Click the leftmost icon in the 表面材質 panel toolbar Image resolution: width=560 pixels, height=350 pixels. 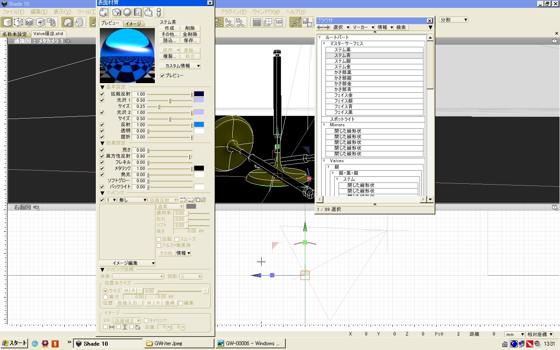[104, 12]
